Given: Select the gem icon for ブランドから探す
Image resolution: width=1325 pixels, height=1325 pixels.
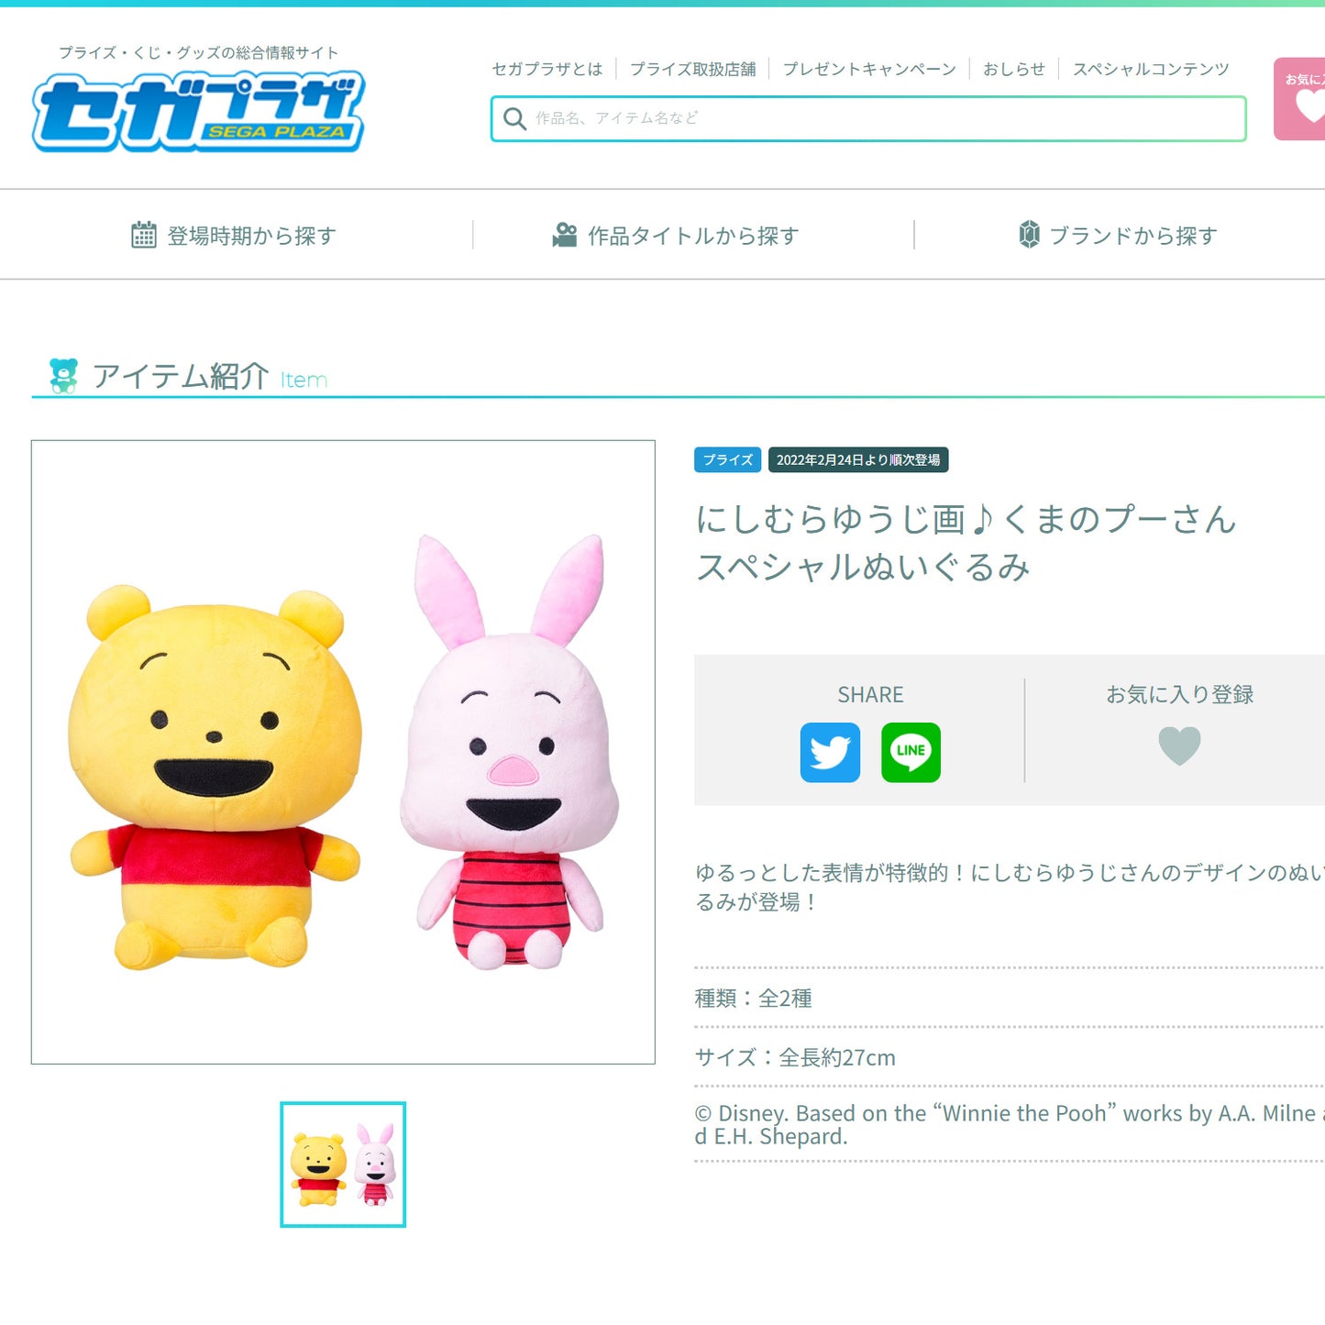Looking at the screenshot, I should (1031, 234).
